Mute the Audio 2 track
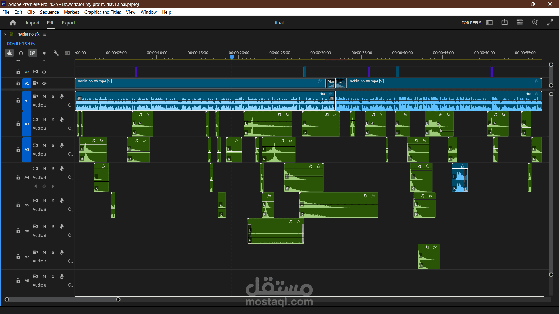 pyautogui.click(x=44, y=120)
